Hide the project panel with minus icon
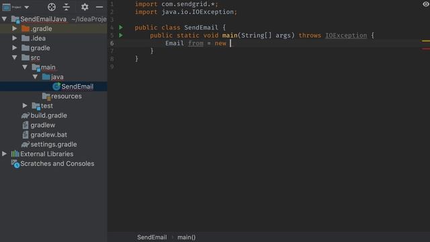The width and height of the screenshot is (430, 242). (x=99, y=7)
